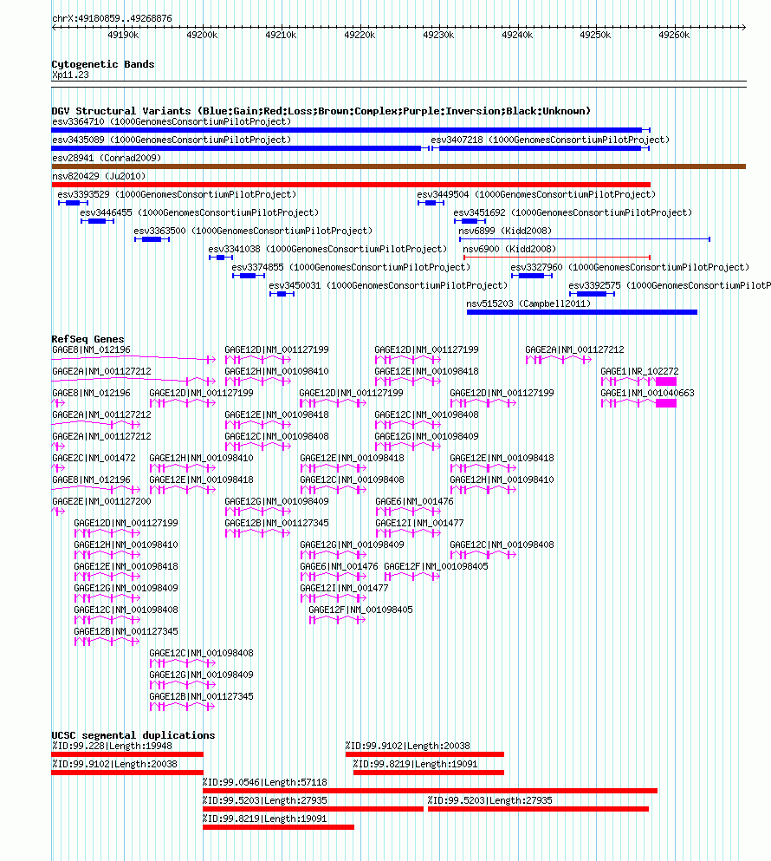Click the gene glyph under GAGE1|NR_102272
Image resolution: width=771 pixels, height=861 pixels.
(638, 382)
